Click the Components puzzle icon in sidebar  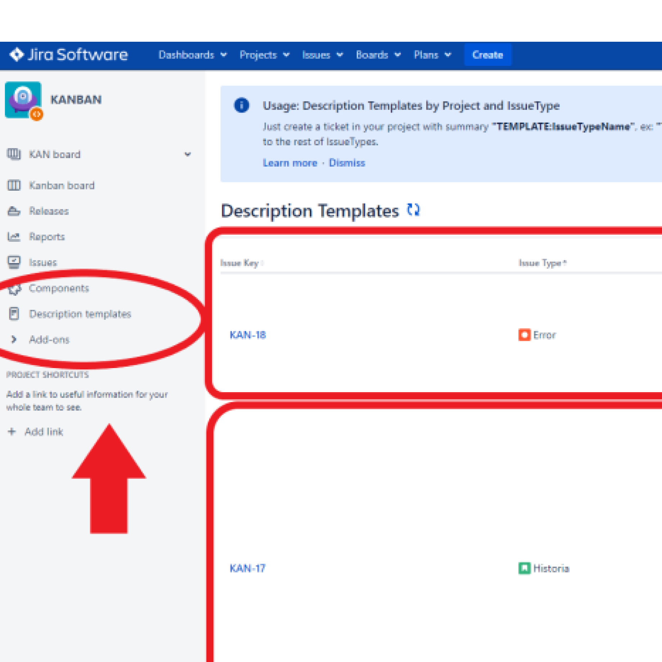[14, 289]
